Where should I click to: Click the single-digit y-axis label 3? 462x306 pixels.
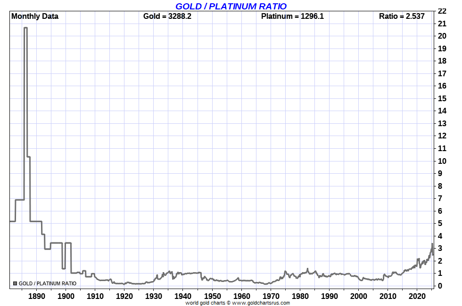[x=440, y=249]
